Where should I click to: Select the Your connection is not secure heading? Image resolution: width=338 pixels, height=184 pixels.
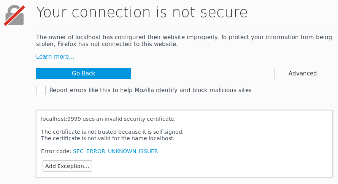142,12
